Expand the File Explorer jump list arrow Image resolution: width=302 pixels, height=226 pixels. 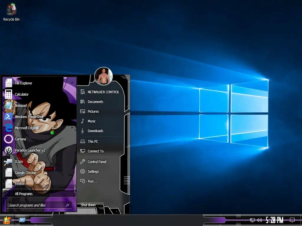click(x=72, y=83)
